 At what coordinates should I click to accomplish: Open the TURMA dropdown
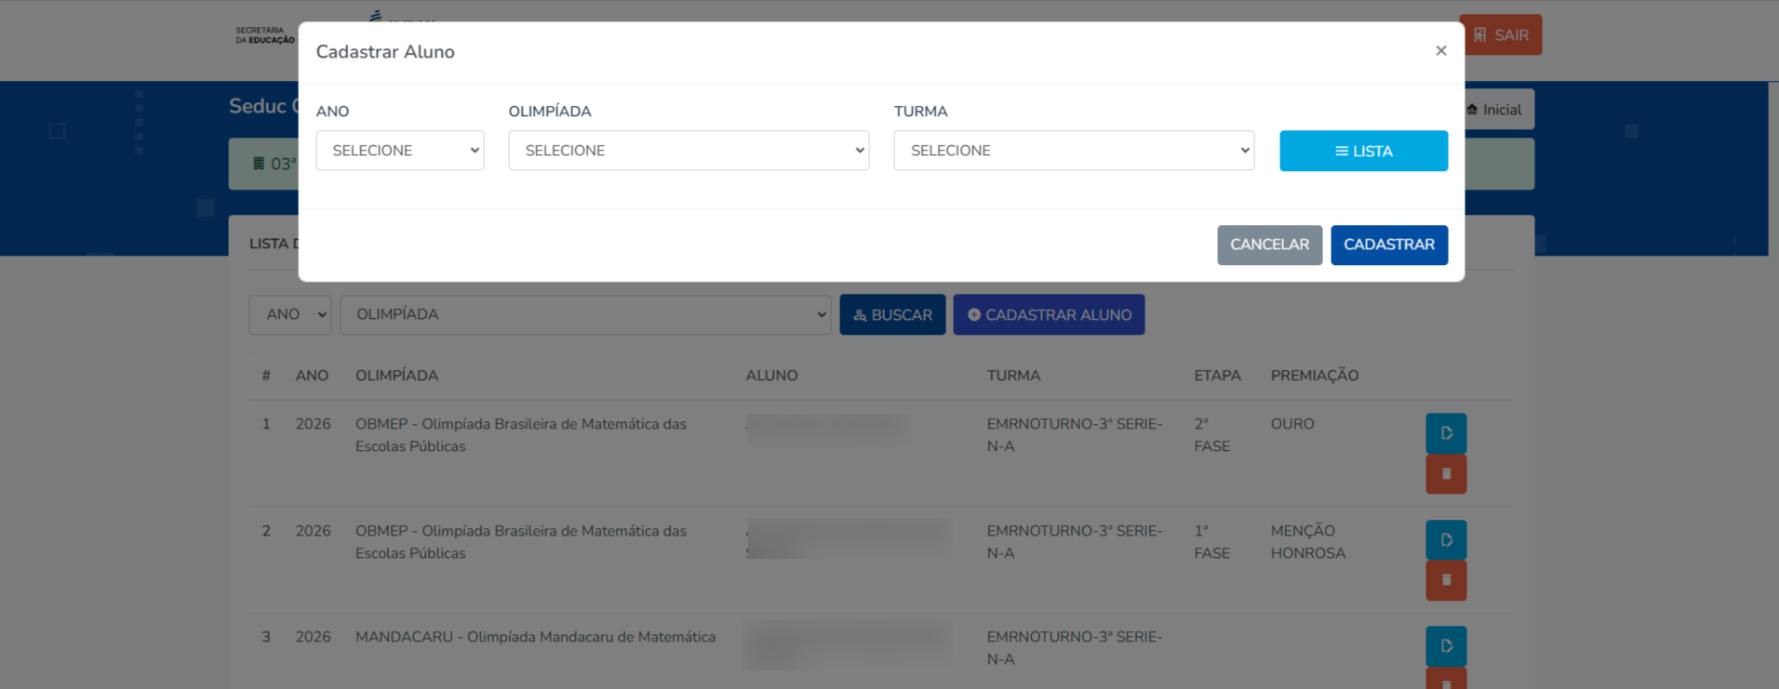click(1073, 151)
